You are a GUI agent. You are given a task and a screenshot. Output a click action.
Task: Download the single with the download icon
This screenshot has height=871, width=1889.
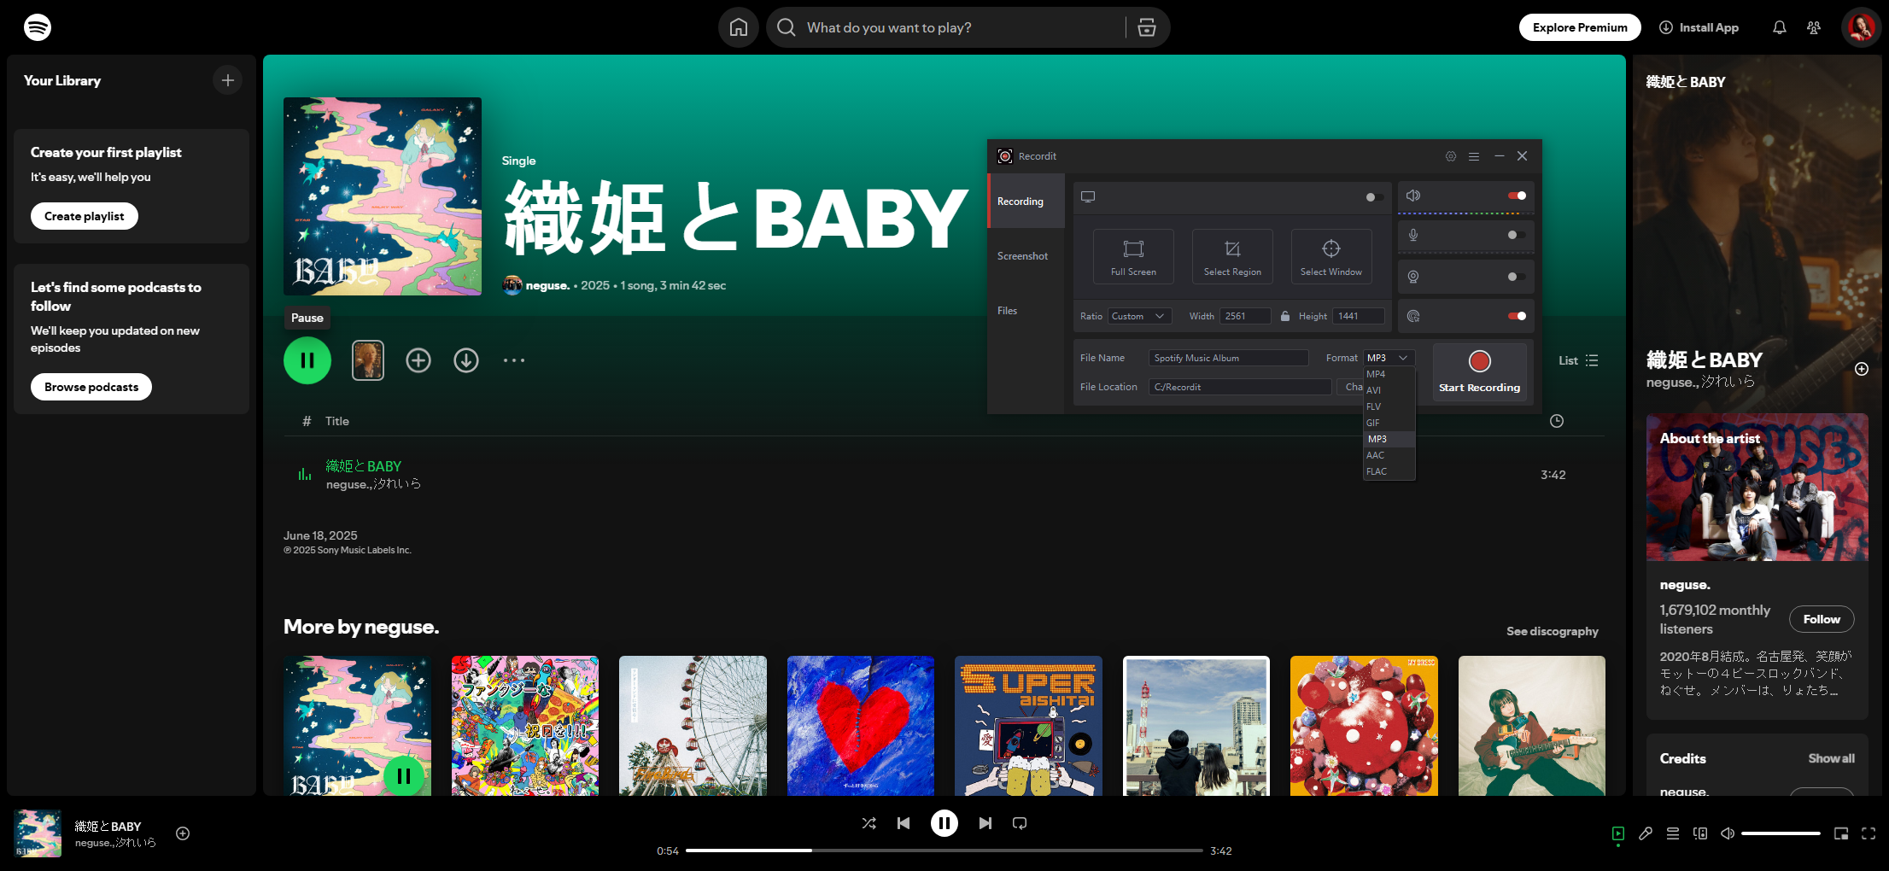[x=466, y=360]
